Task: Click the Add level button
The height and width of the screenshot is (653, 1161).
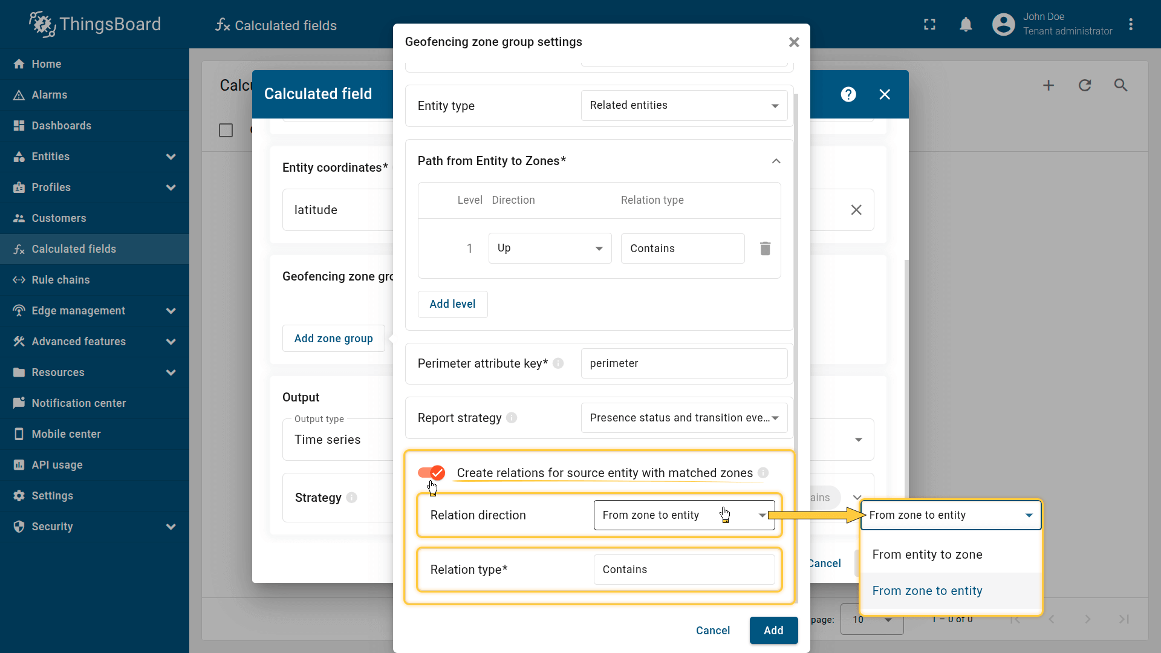Action: 452,304
